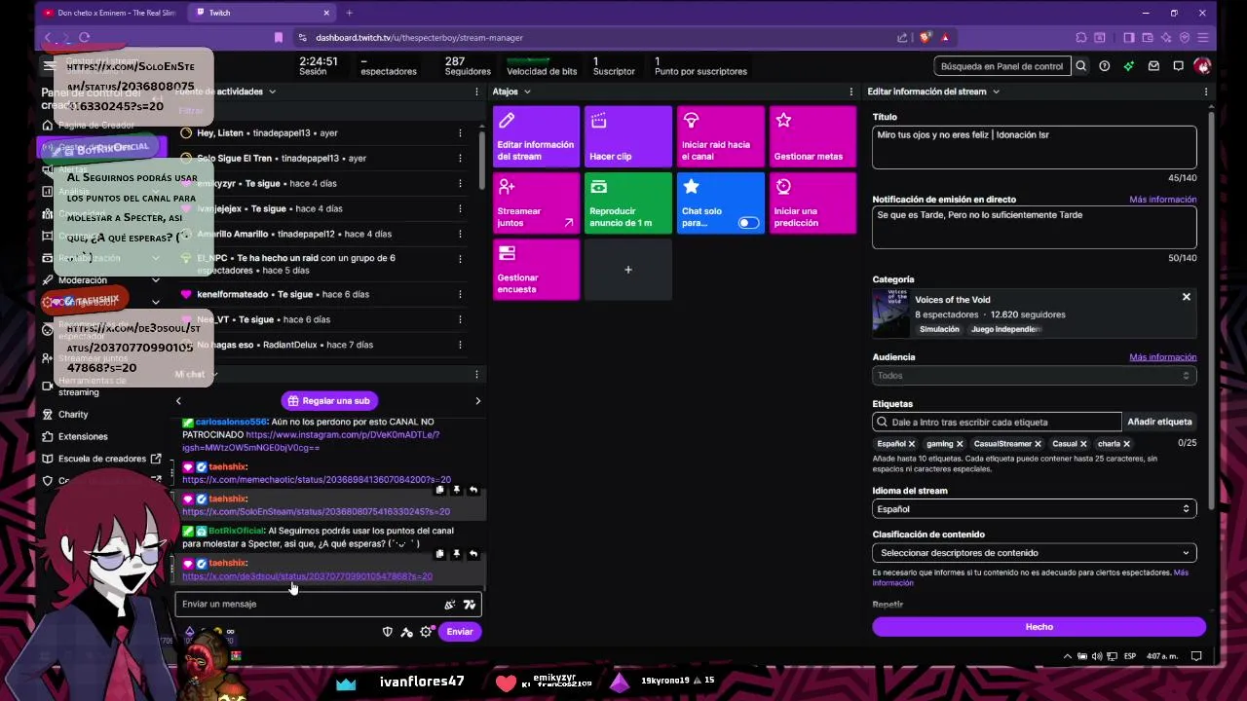Click the Brave Rewards triangle icon
The width and height of the screenshot is (1247, 701).
coord(945,37)
